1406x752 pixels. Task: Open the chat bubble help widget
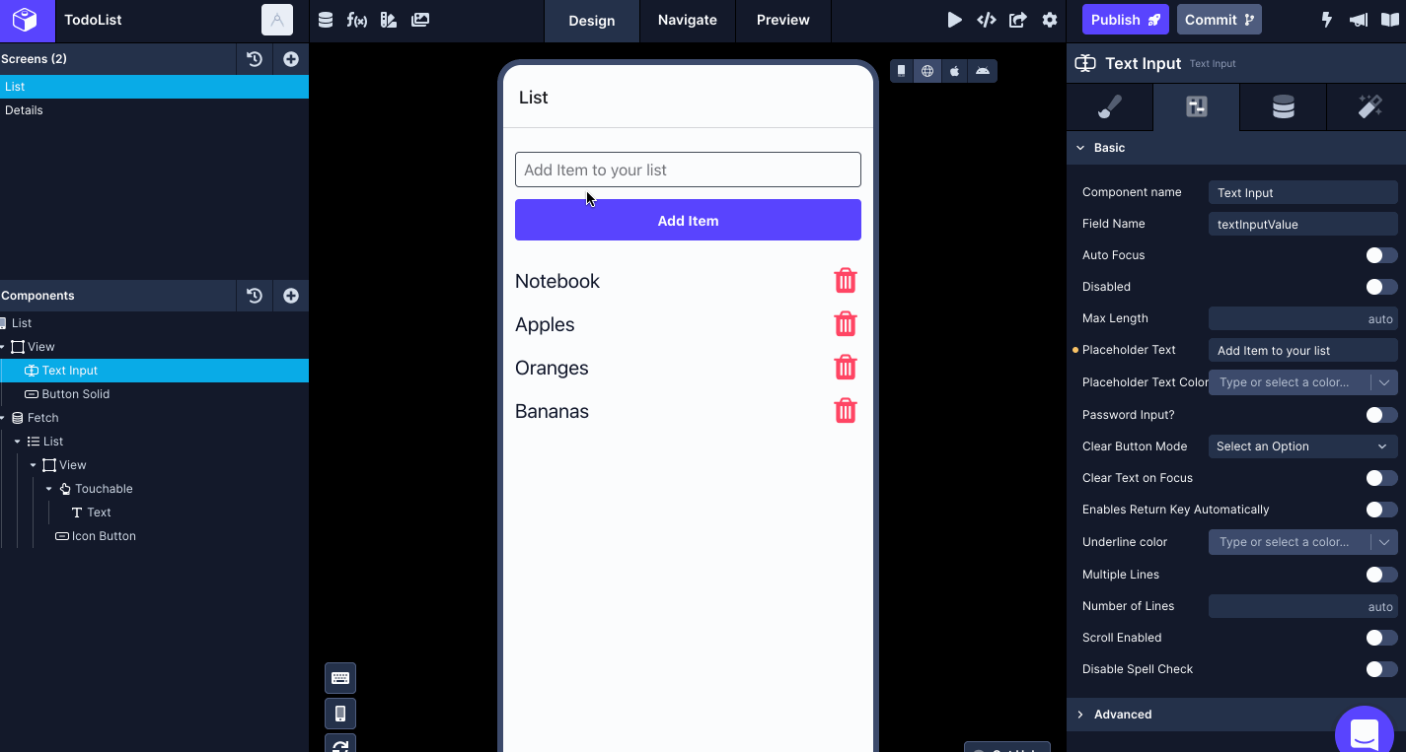click(x=1365, y=732)
